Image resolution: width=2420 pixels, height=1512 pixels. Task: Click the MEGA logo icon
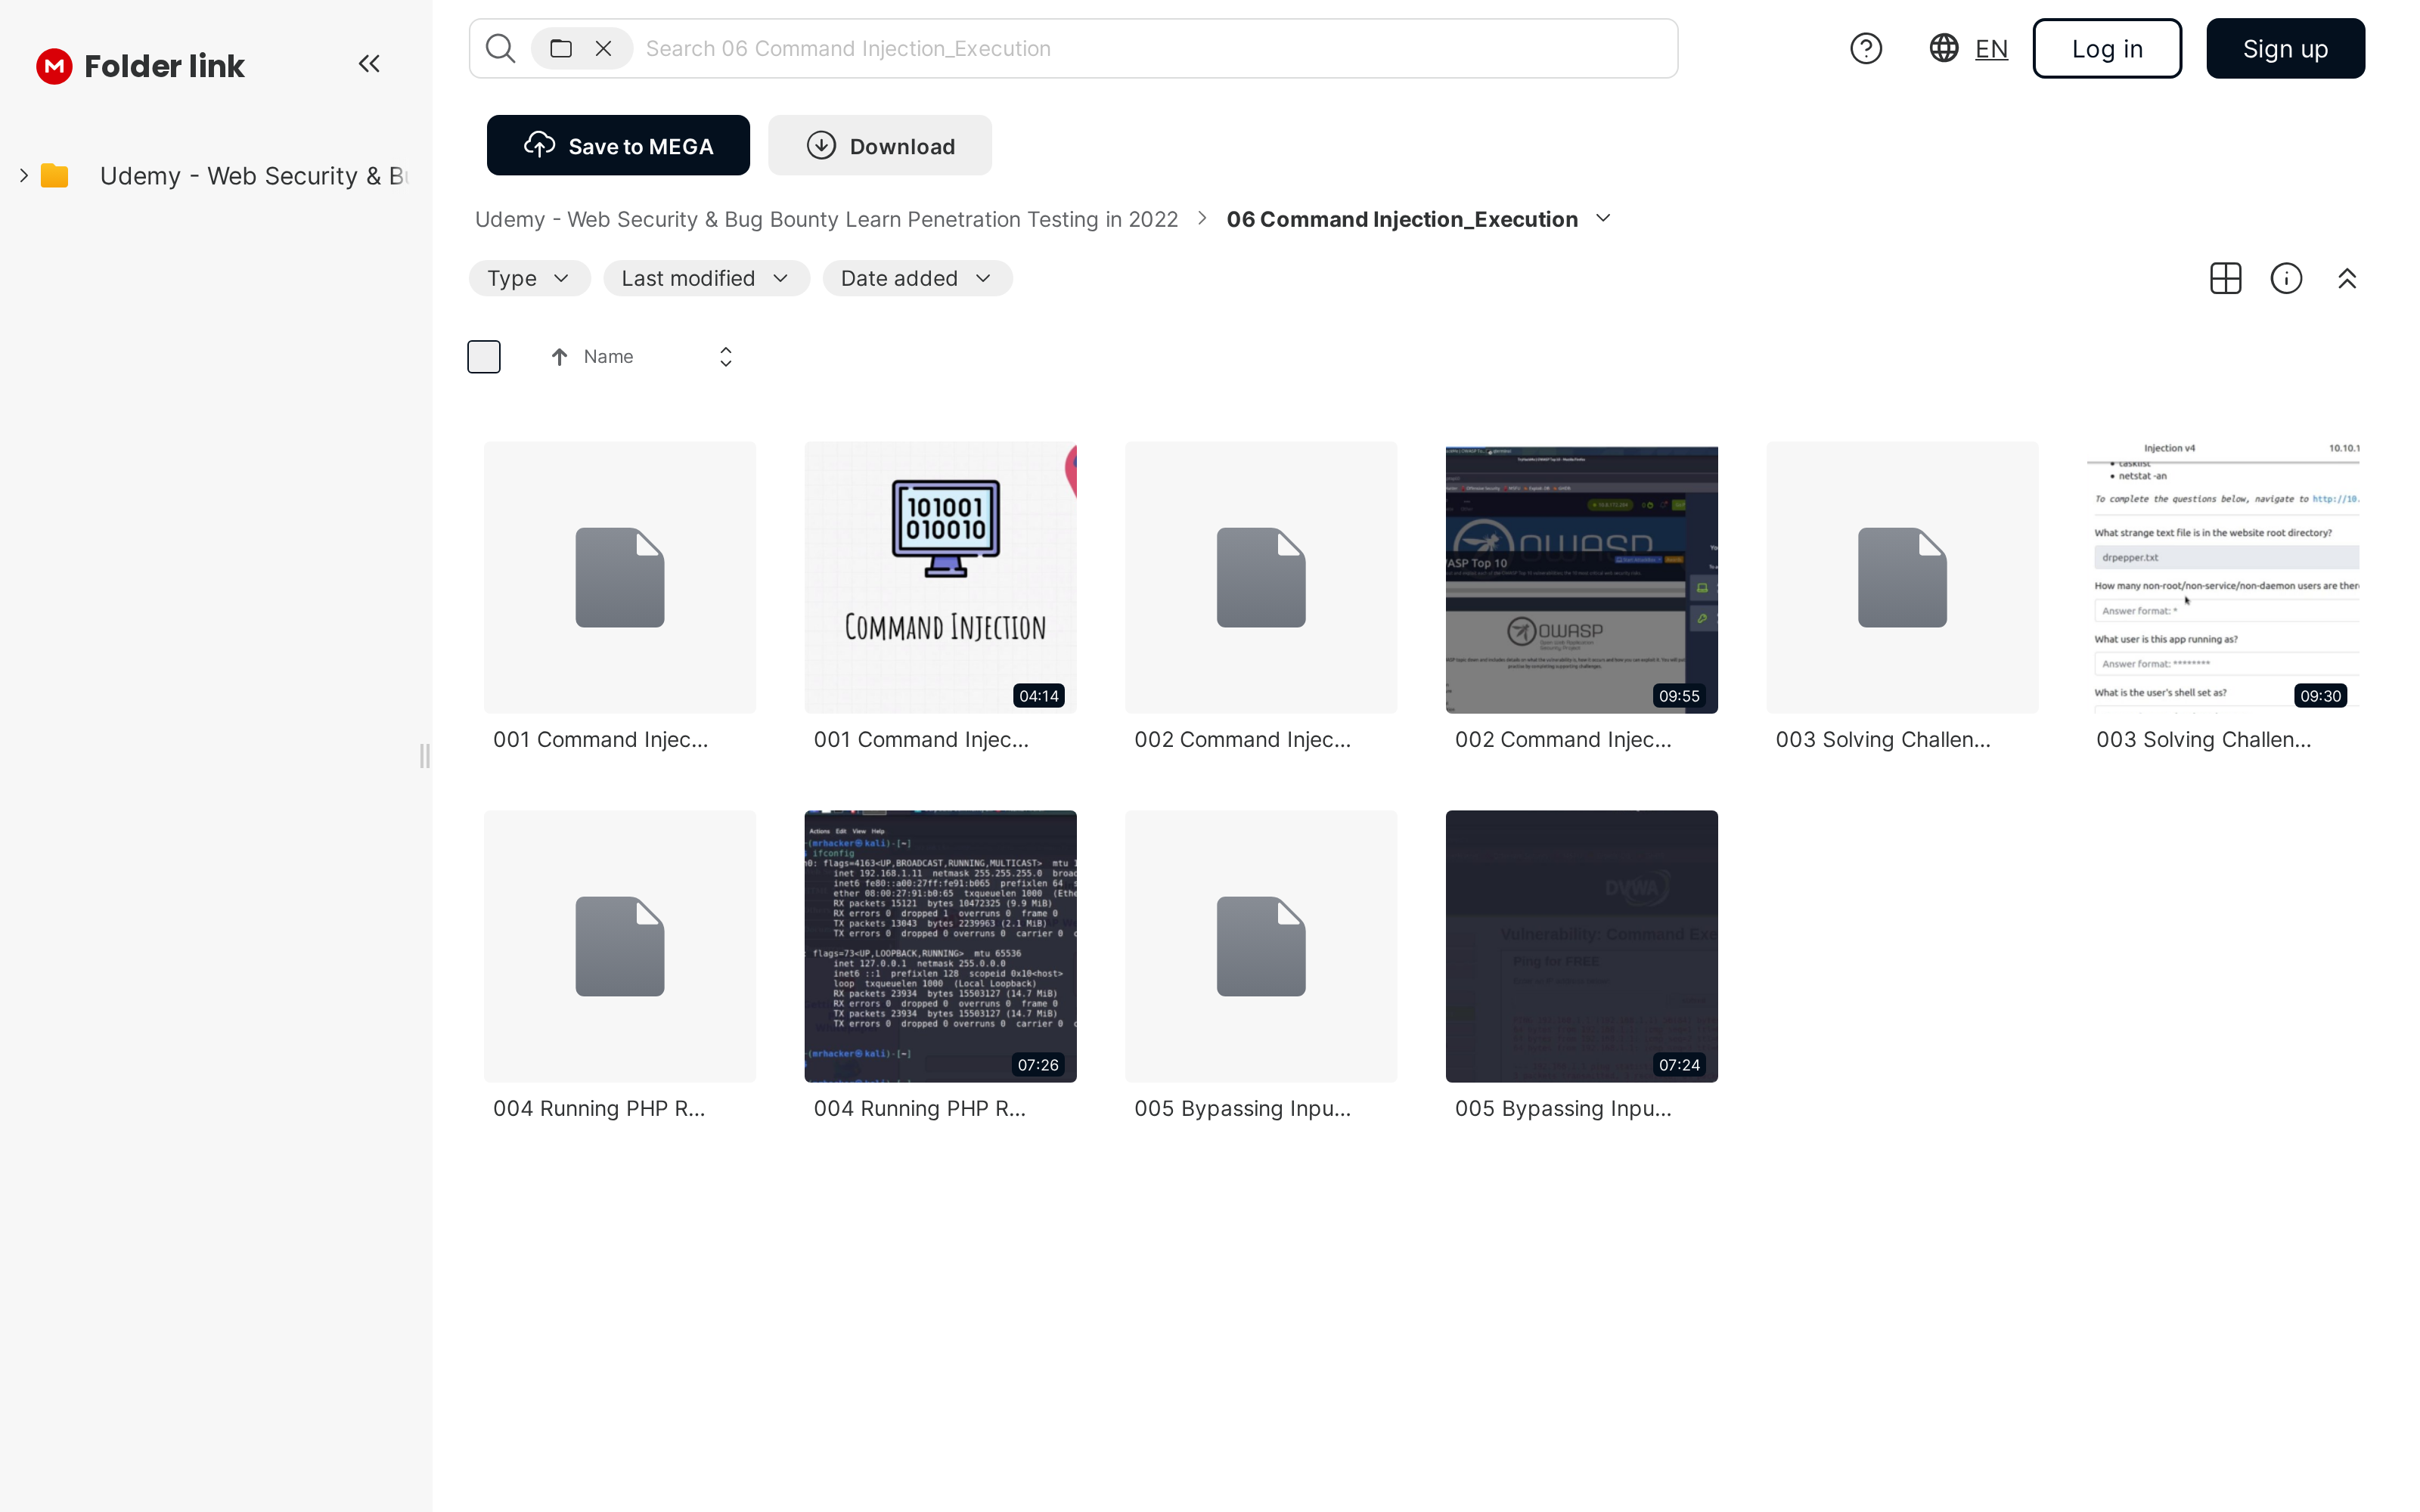pos(54,66)
